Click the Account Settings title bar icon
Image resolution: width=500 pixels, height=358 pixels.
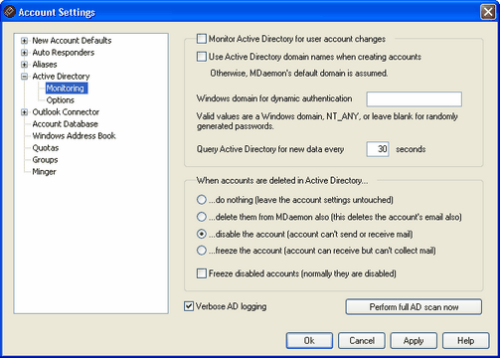(10, 12)
